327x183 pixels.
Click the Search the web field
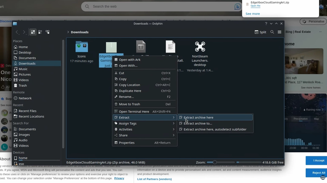coord(158,6)
